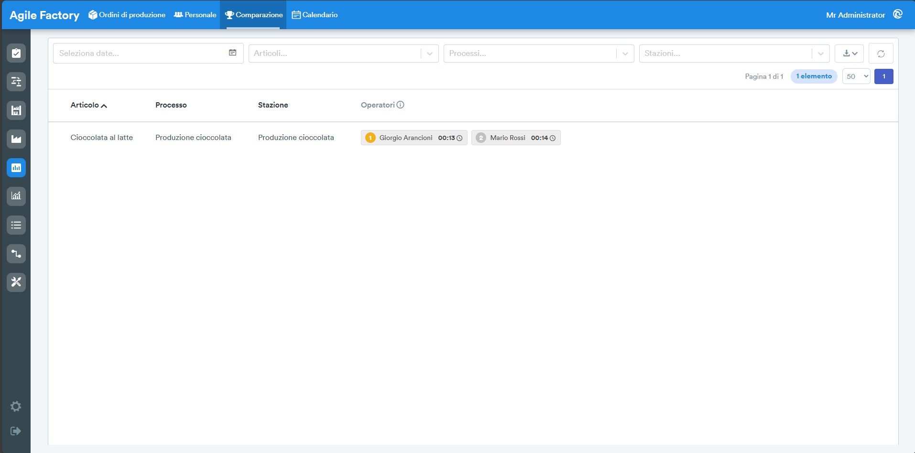Image resolution: width=915 pixels, height=453 pixels.
Task: Select the Comparazione tab
Action: pyautogui.click(x=253, y=15)
